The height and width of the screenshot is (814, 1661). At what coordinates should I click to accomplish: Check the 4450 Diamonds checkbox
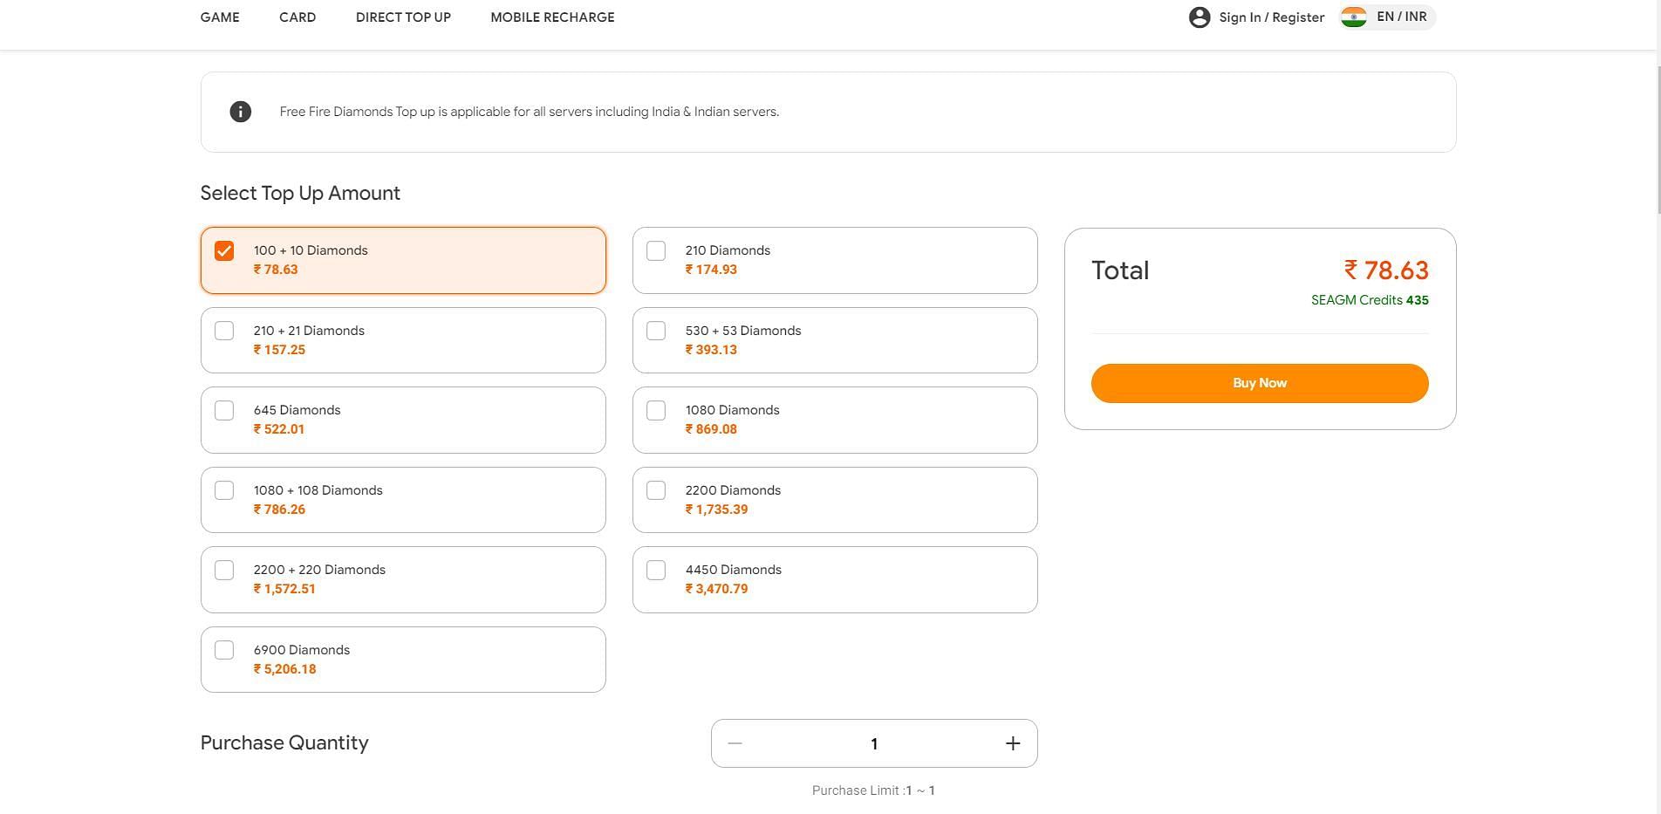pyautogui.click(x=656, y=570)
